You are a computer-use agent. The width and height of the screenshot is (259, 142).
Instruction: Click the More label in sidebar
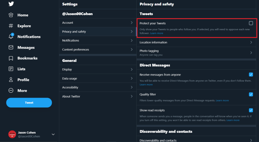[x=22, y=91]
